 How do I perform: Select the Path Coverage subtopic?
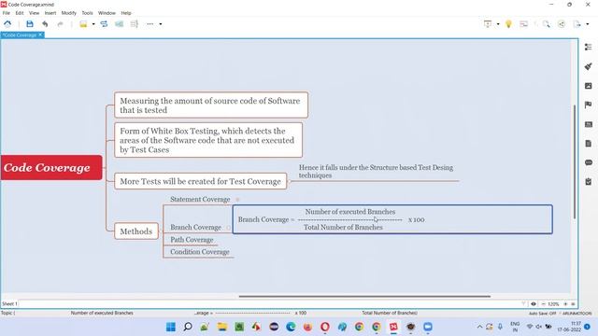[x=192, y=240]
